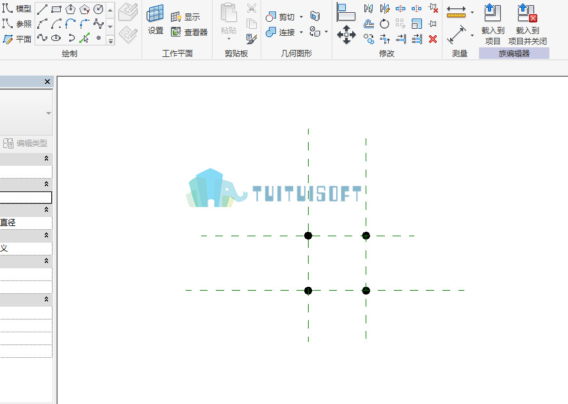
Task: Click the Trim/Extend to Corner tool
Action: pos(385,39)
